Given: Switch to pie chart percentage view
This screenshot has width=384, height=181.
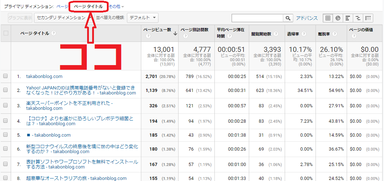Looking at the screenshot, I should (338, 18).
